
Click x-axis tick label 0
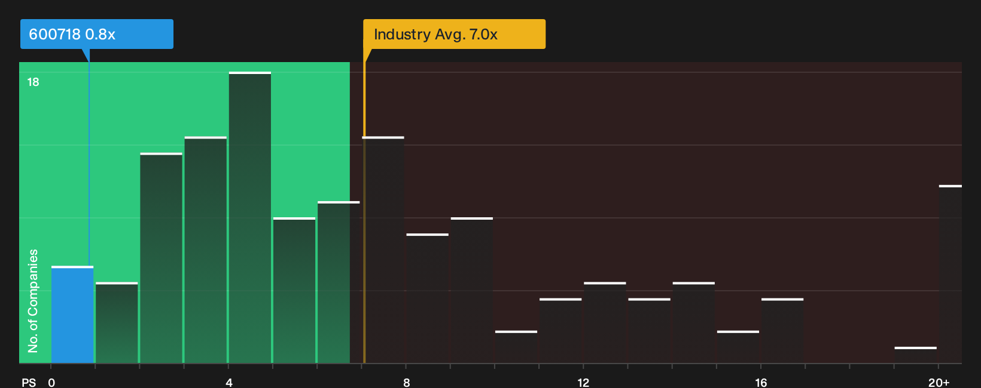(51, 383)
